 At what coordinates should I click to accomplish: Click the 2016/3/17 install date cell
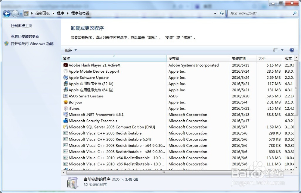coord(240,121)
